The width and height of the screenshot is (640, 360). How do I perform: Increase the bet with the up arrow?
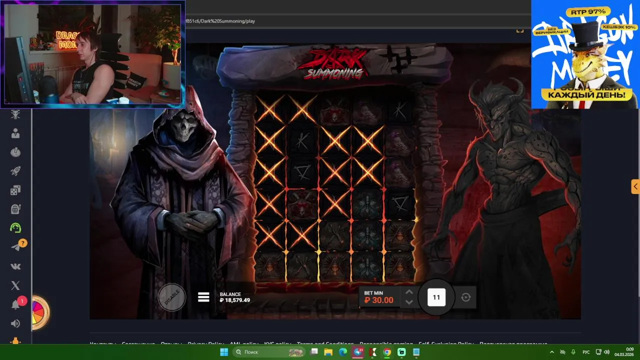pyautogui.click(x=409, y=292)
